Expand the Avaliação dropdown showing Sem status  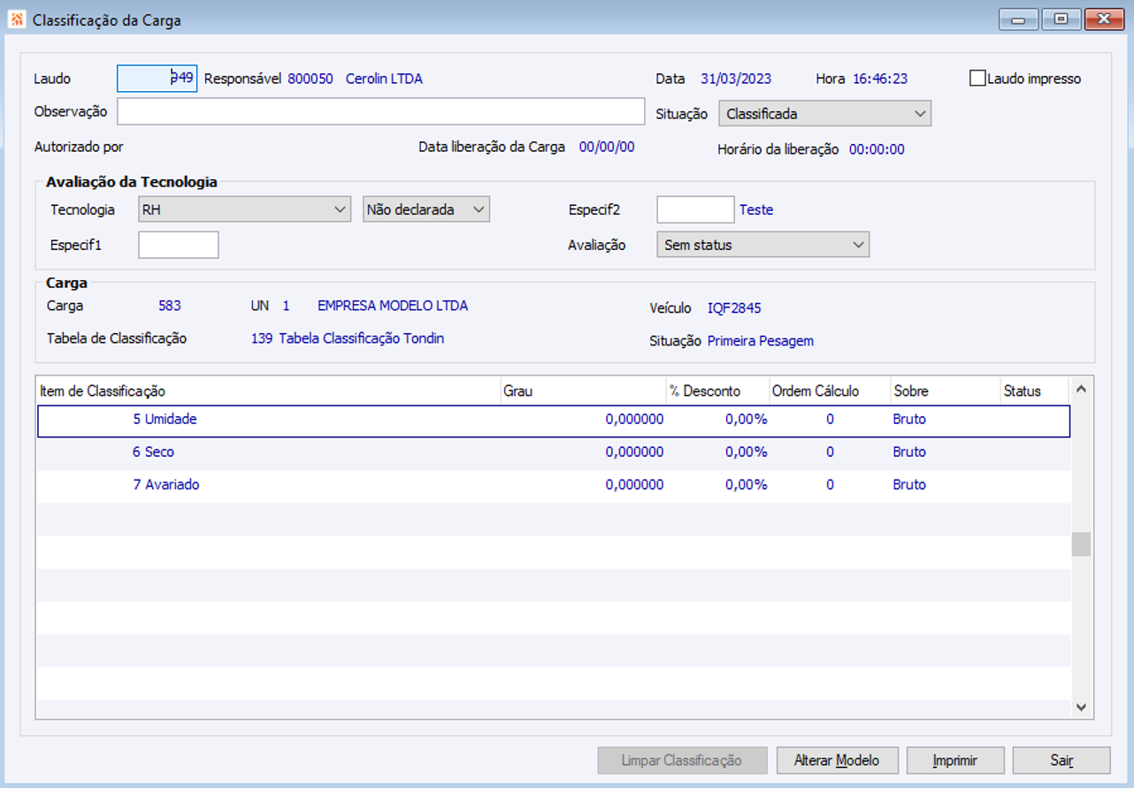[762, 245]
